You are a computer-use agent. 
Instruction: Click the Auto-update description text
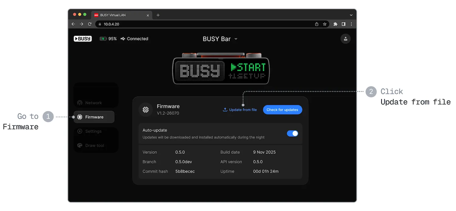point(203,137)
